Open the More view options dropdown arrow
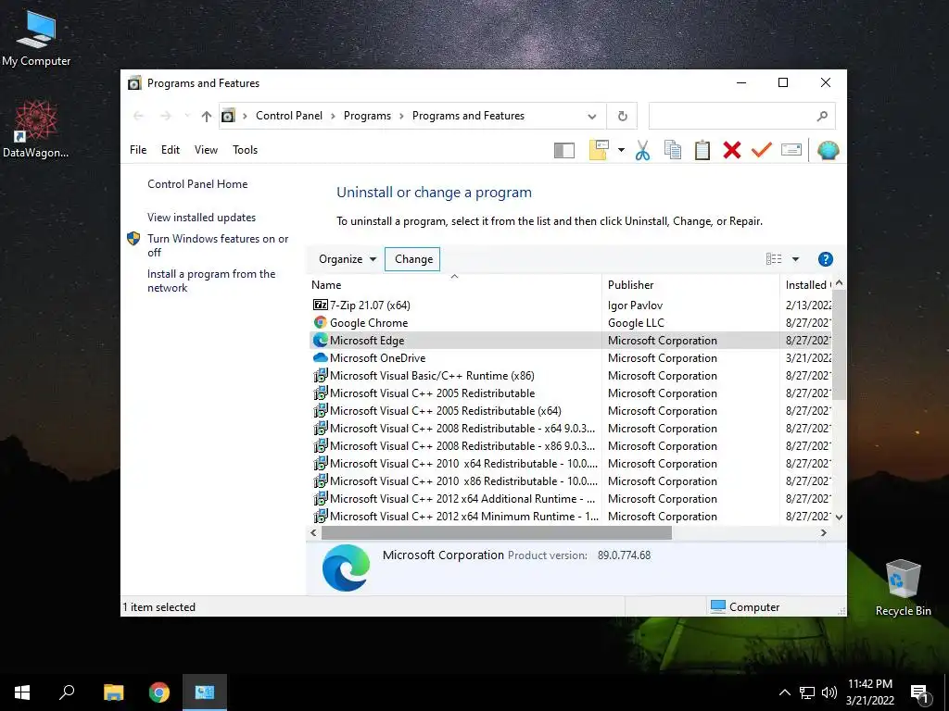 click(795, 259)
